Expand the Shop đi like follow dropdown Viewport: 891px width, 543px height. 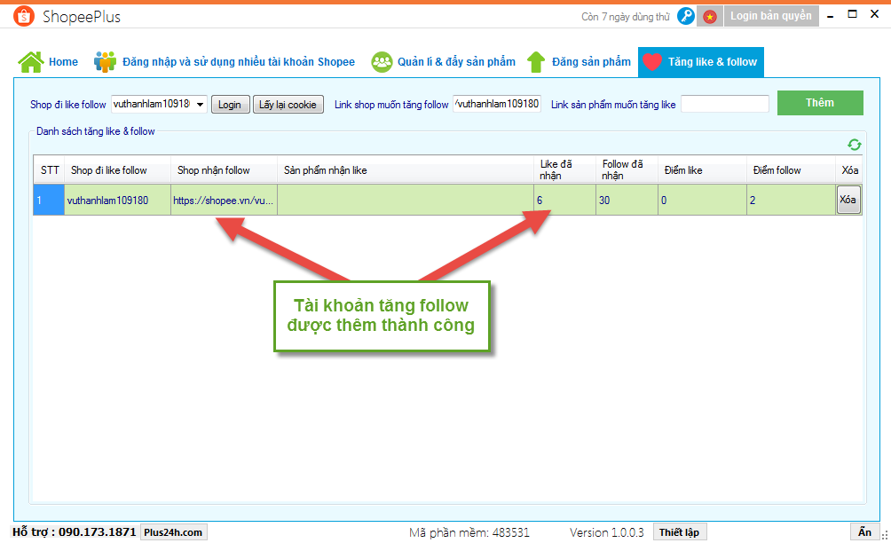coord(200,104)
